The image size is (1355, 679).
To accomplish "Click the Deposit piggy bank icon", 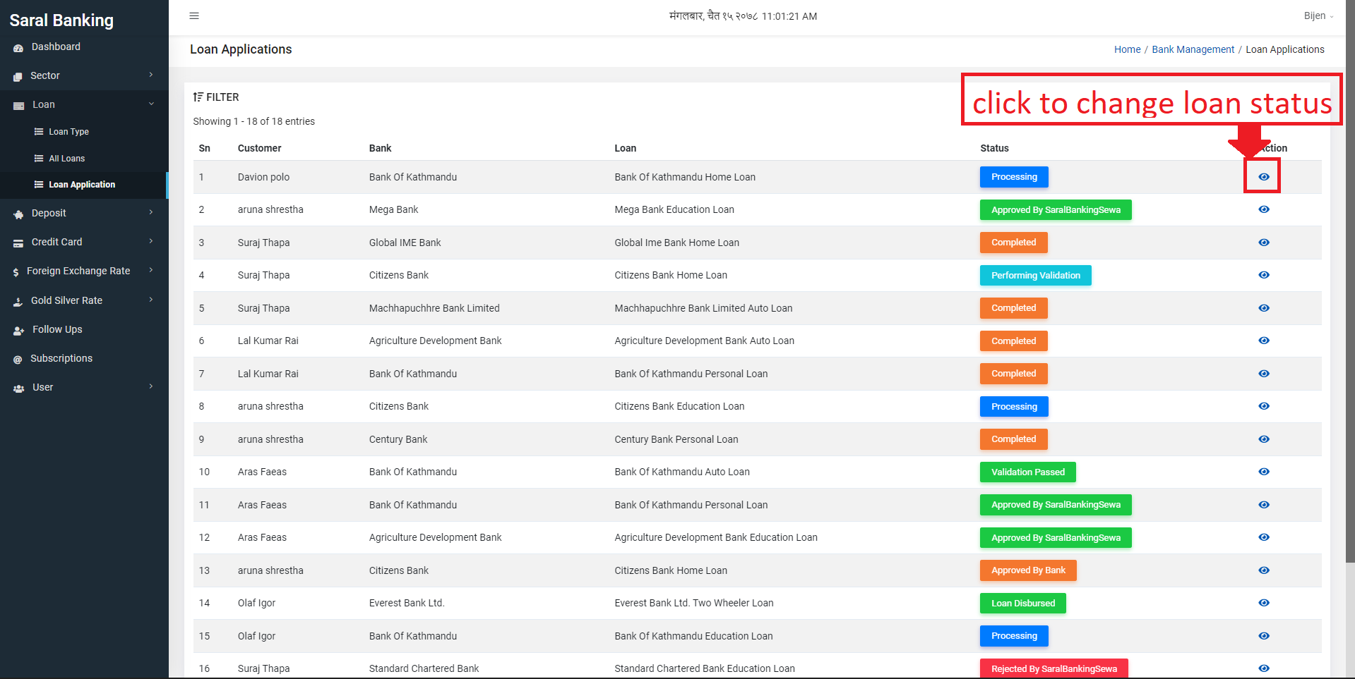I will [x=18, y=214].
